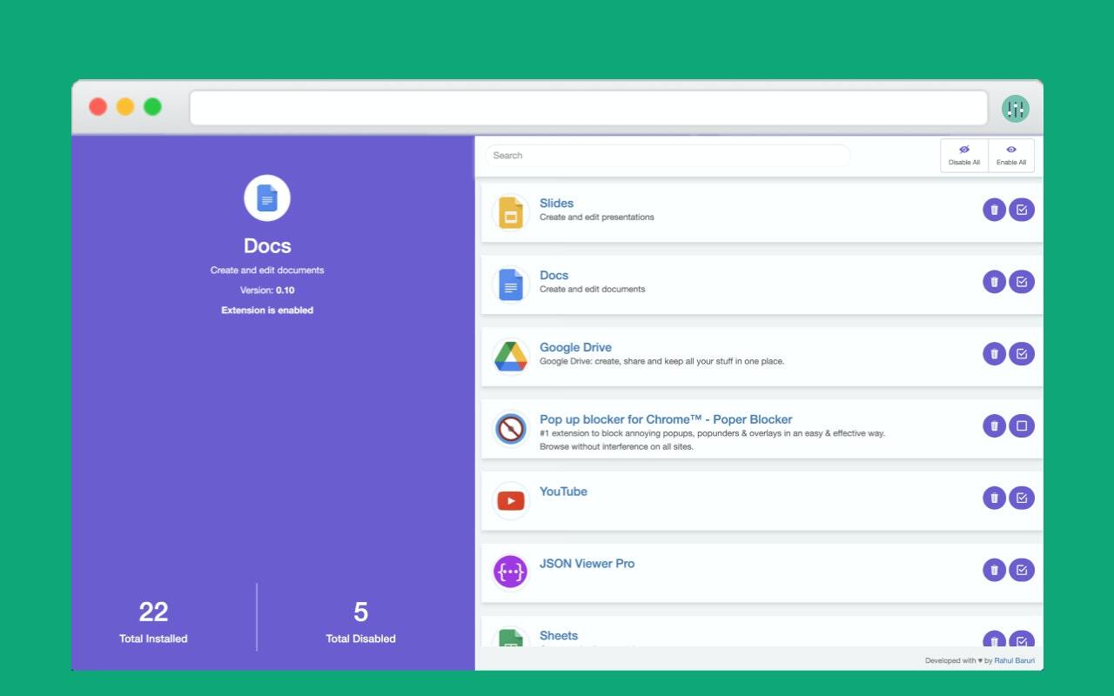This screenshot has height=696, width=1114.
Task: Click the yellow minimize window button
Action: tap(125, 107)
